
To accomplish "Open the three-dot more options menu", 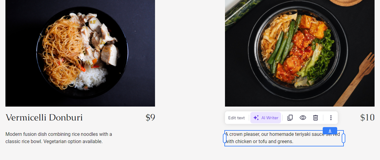I will pyautogui.click(x=331, y=118).
